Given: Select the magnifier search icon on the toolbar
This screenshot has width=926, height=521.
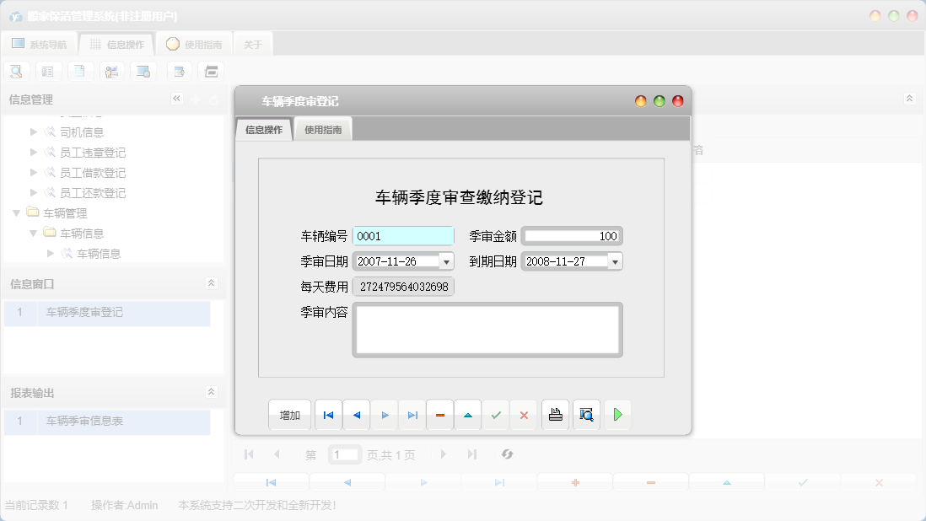Looking at the screenshot, I should pyautogui.click(x=16, y=71).
